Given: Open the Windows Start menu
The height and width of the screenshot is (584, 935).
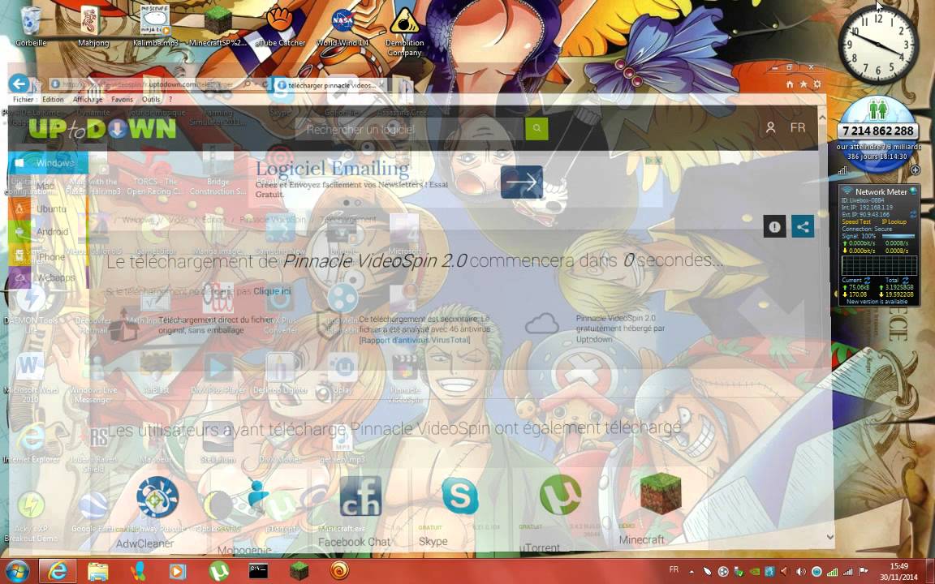Looking at the screenshot, I should [x=17, y=571].
